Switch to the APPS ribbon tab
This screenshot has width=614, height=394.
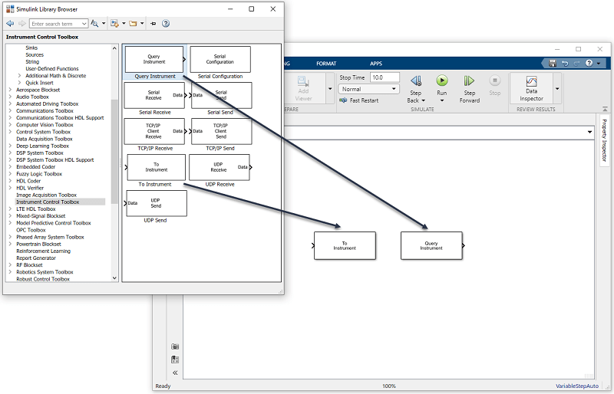(376, 64)
